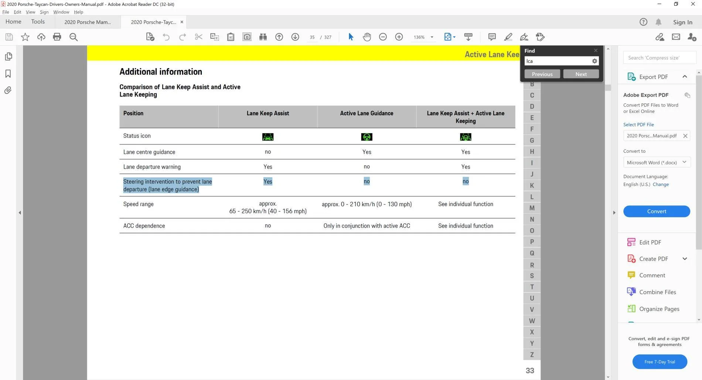This screenshot has height=380, width=702.
Task: Switch to 2020 Porsche Mam... document tab
Action: click(x=88, y=22)
